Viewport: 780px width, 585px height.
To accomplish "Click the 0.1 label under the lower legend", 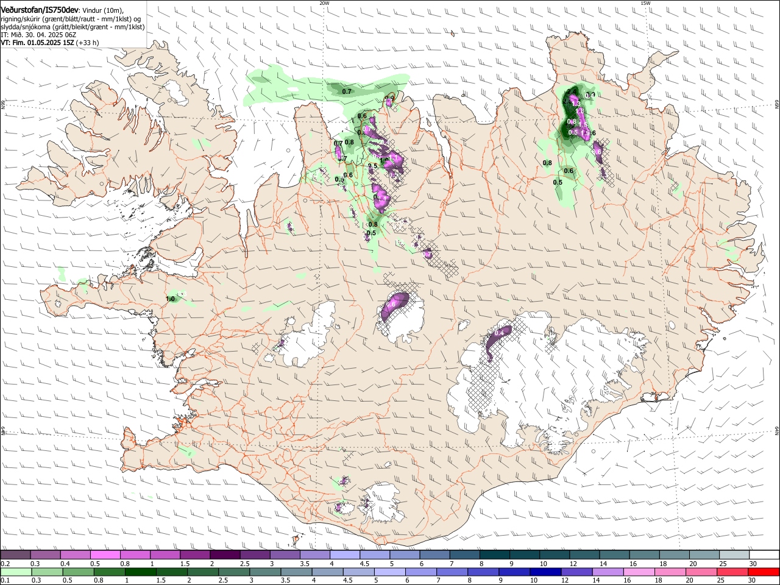I will click(4, 580).
